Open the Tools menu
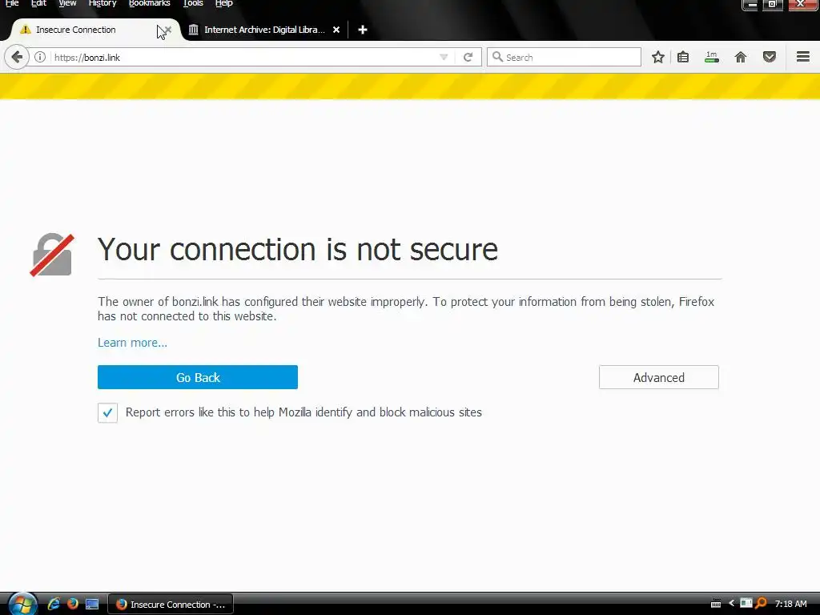 (x=193, y=3)
